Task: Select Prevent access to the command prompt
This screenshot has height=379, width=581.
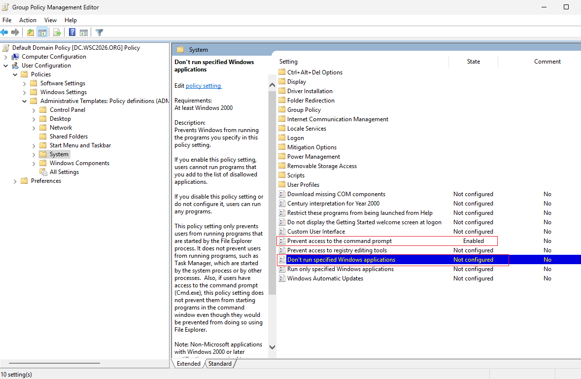Action: coord(340,241)
